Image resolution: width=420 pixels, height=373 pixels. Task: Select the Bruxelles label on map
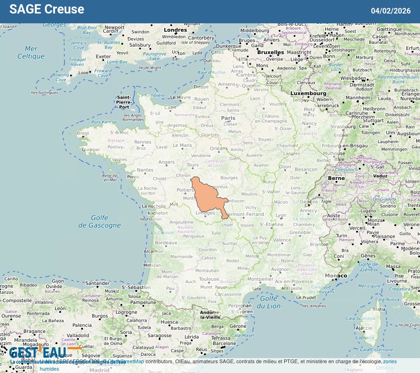click(270, 52)
